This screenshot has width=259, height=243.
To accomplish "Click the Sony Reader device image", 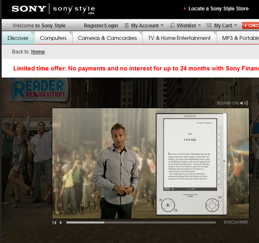I will (191, 164).
